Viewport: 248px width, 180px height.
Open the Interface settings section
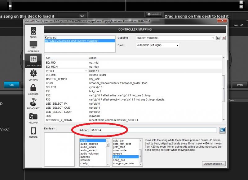(33, 46)
